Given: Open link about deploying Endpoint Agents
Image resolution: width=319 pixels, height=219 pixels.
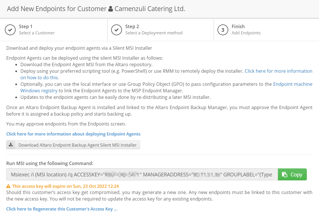Looking at the screenshot, I should (73, 134).
